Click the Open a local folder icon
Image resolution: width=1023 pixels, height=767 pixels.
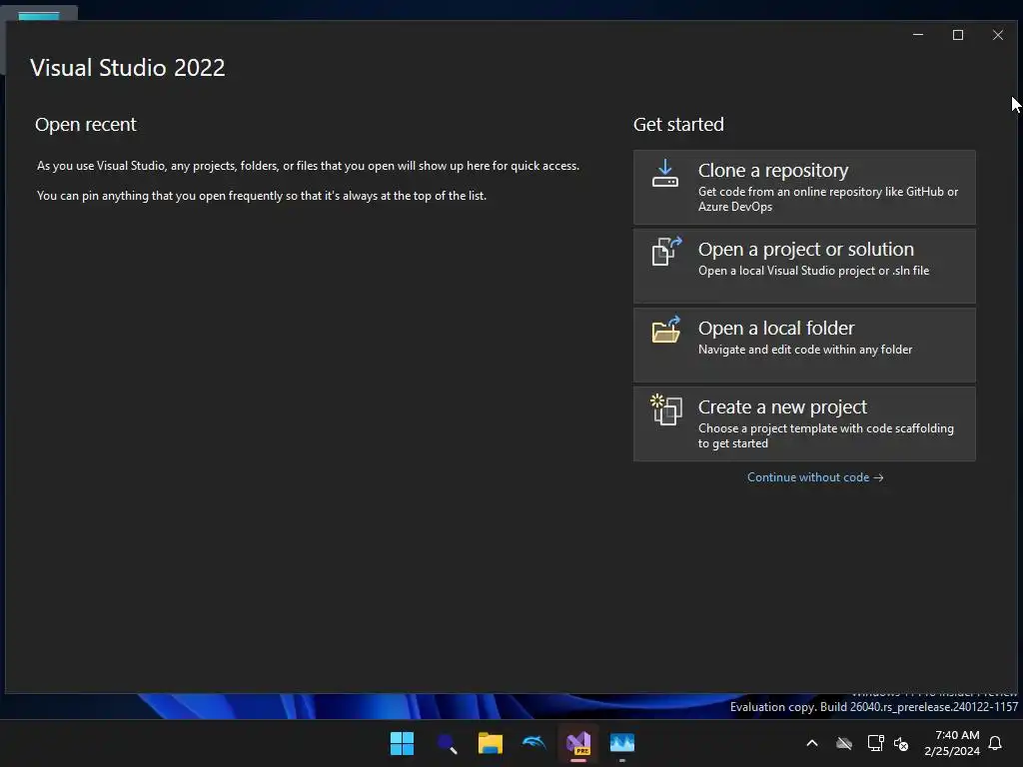tap(666, 330)
